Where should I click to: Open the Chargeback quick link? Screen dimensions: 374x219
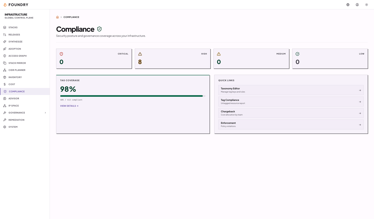(x=291, y=113)
